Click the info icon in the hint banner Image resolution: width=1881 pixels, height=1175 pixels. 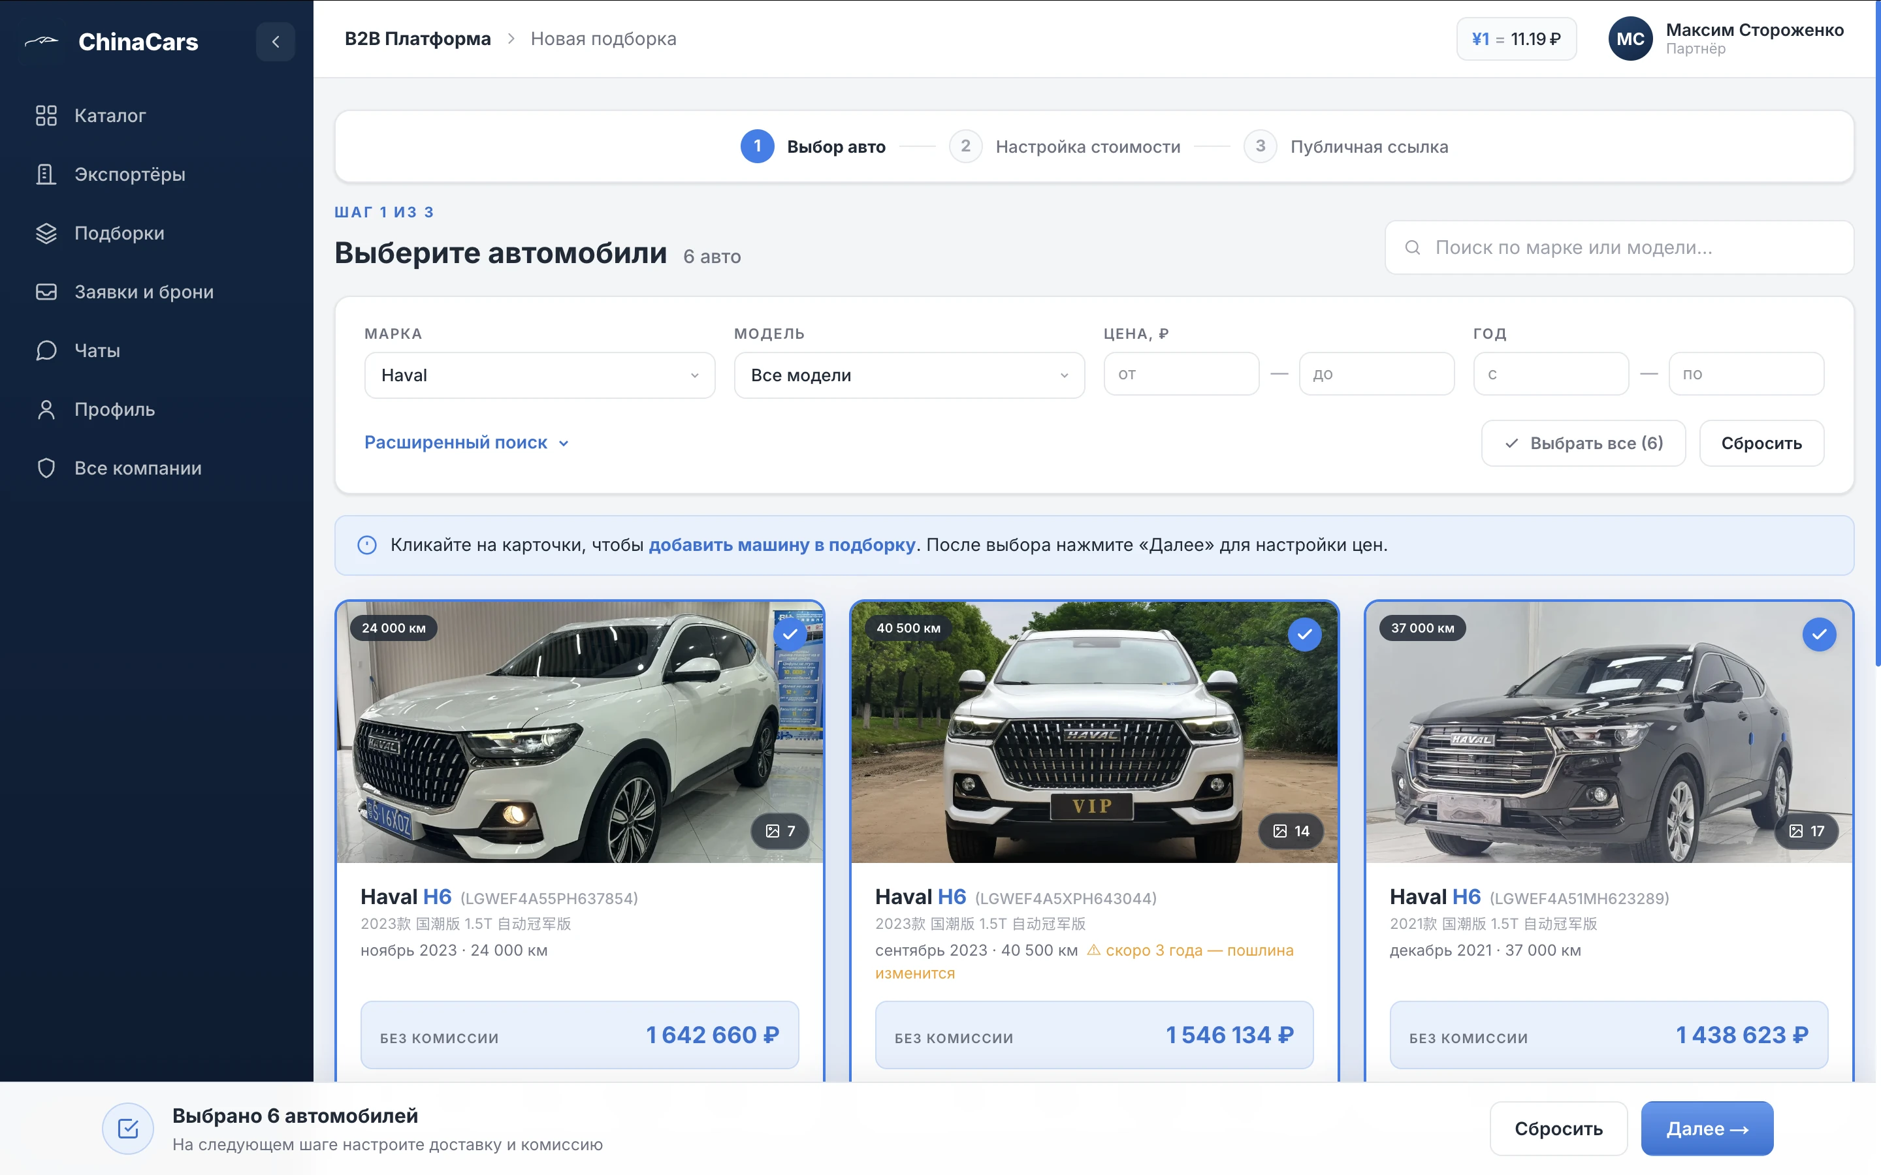coord(367,545)
